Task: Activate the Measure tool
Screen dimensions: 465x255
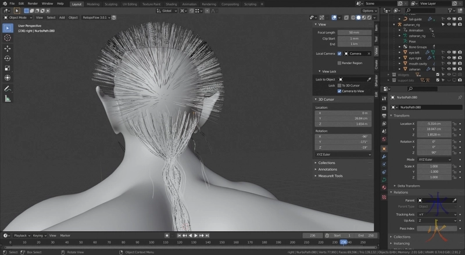Action: pos(8,98)
